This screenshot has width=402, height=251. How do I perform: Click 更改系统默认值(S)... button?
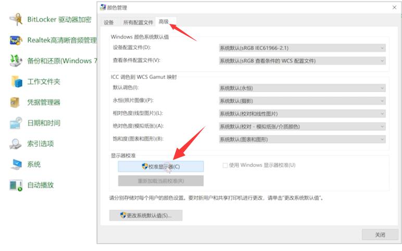pyautogui.click(x=146, y=216)
